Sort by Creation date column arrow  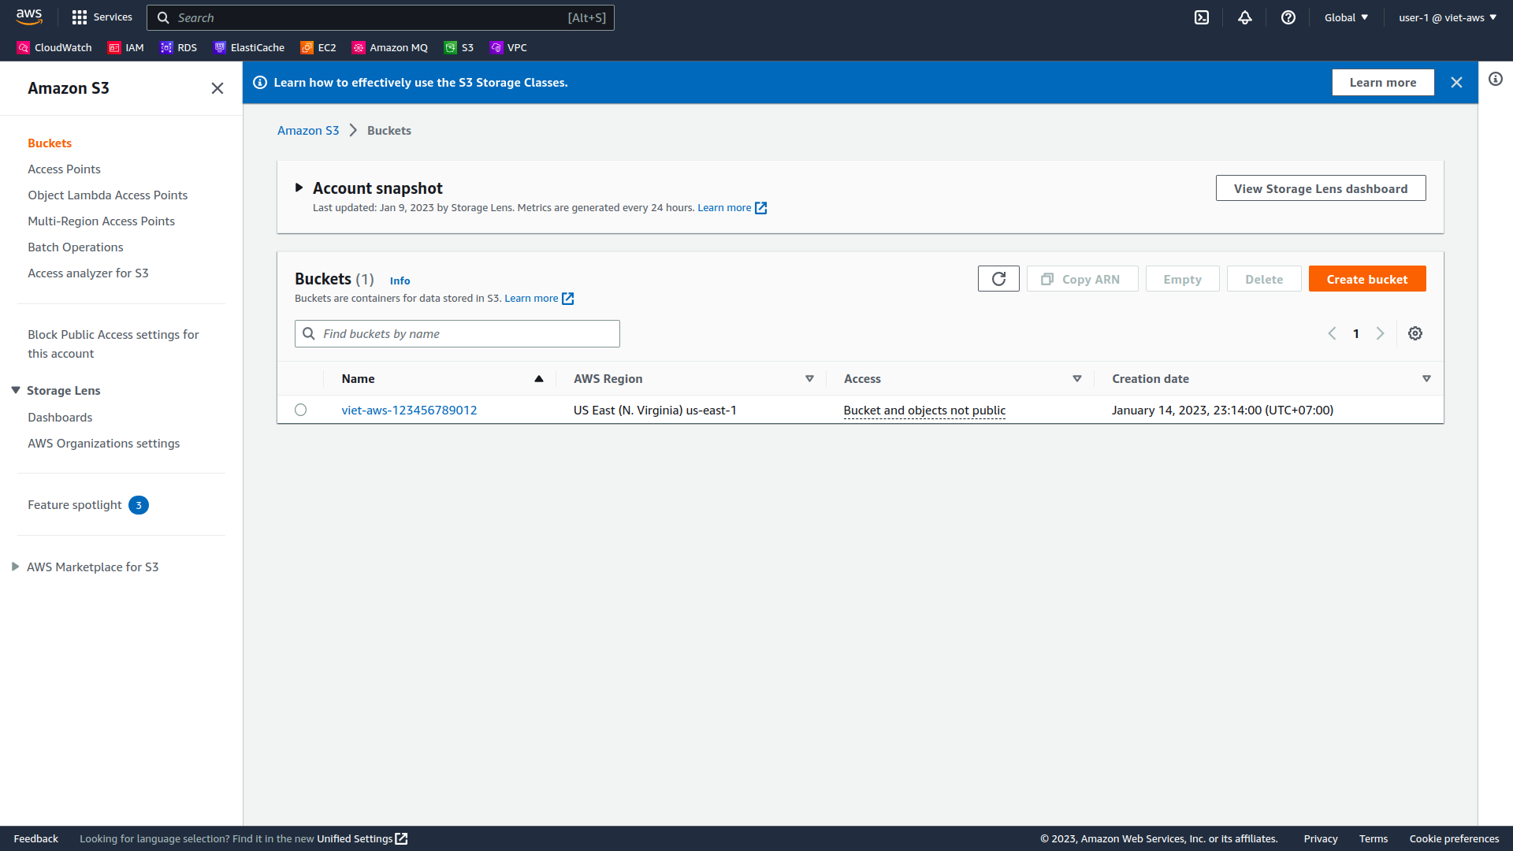click(1426, 379)
